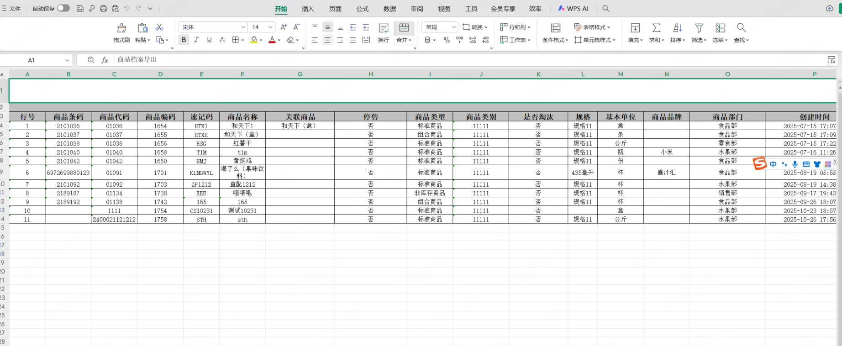Screen dimensions: 842x346
Task: Expand the Name Box dropdown for A1
Action: point(67,60)
